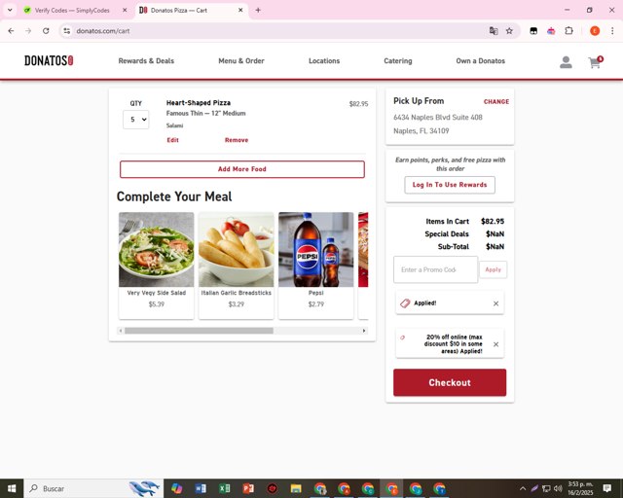623x498 pixels.
Task: Open Menu & Order navigation item
Action: point(241,60)
